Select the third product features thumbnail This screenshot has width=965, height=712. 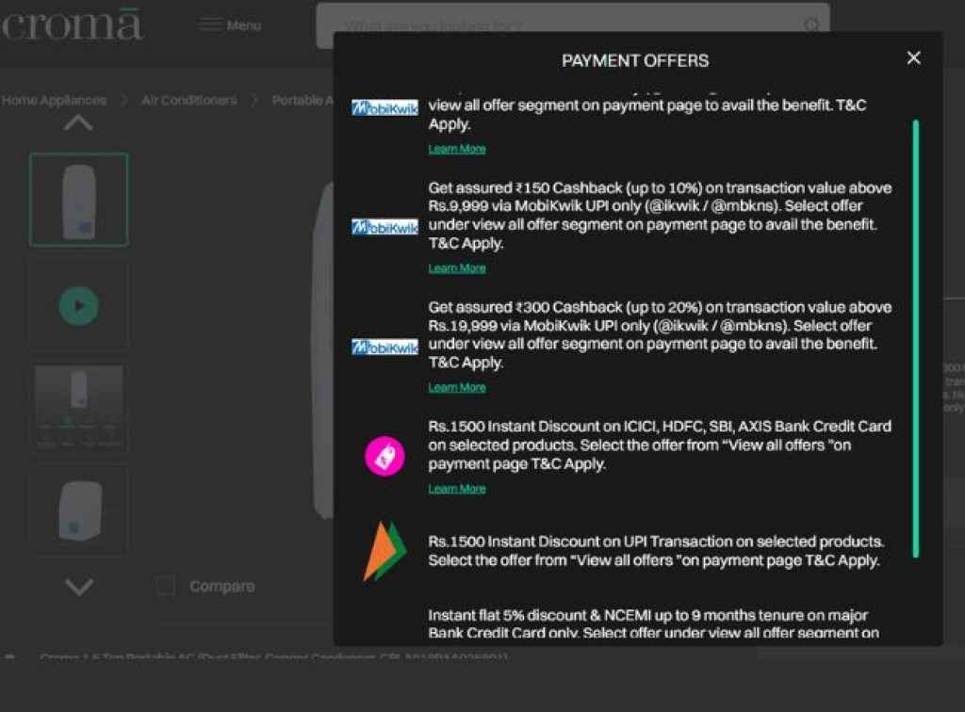tap(78, 409)
